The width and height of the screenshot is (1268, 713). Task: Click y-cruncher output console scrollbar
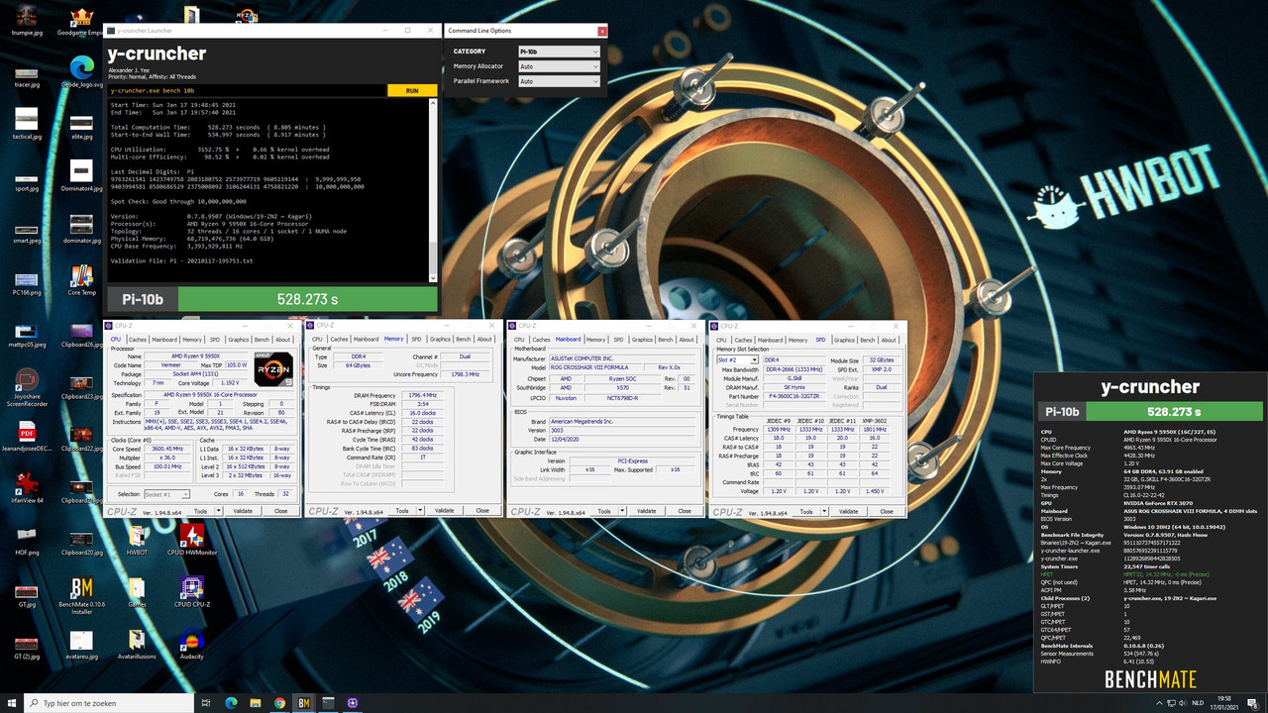(432, 191)
